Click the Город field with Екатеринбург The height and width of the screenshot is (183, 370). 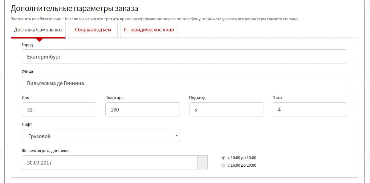pos(184,57)
